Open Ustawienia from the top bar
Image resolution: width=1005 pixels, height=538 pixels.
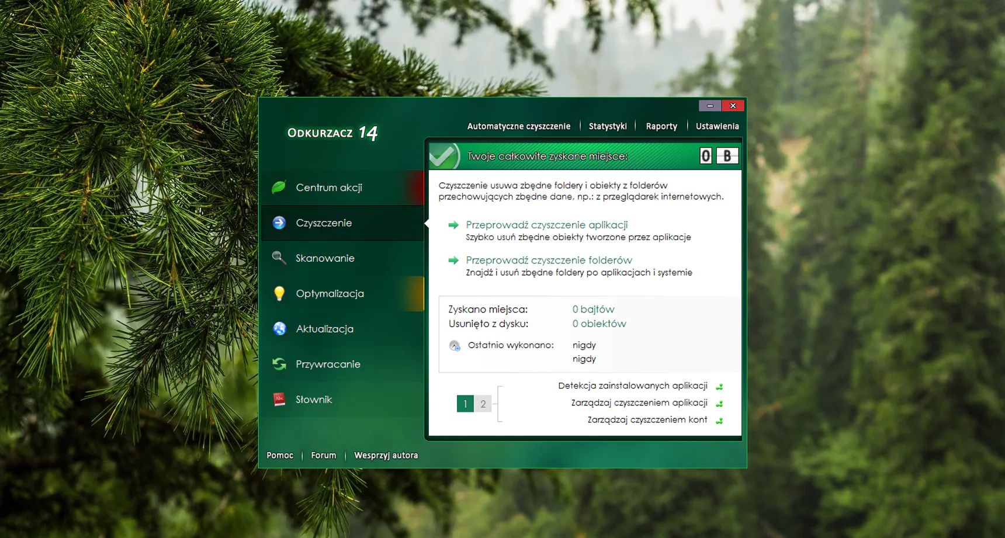(x=717, y=126)
